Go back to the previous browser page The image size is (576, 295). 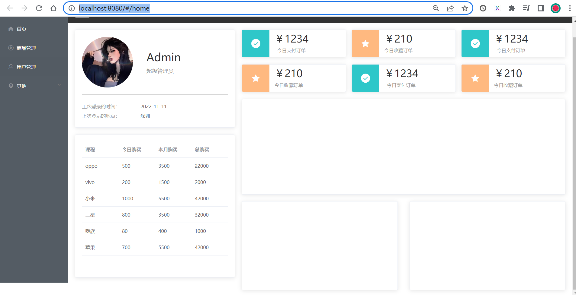pyautogui.click(x=10, y=8)
